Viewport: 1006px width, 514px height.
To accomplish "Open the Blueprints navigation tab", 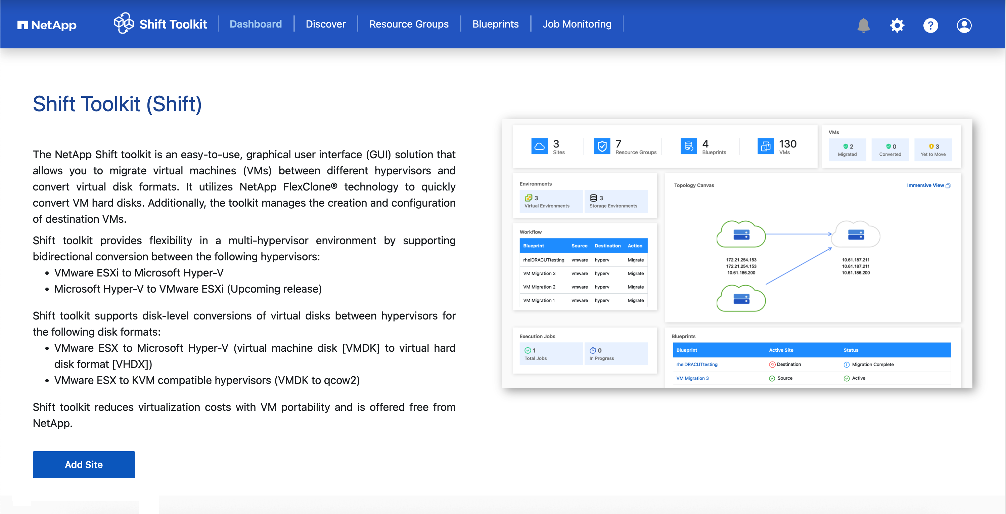I will (495, 24).
